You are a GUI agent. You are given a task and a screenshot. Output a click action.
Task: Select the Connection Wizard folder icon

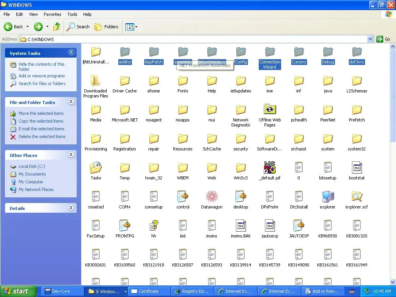(x=270, y=52)
